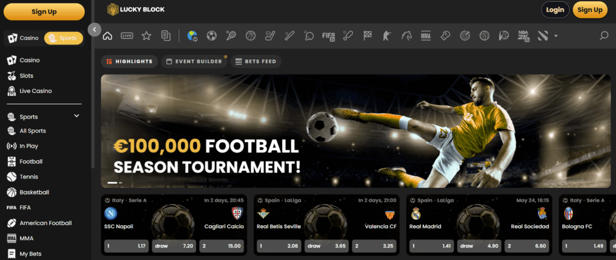Bet on Cagliari Calcio win at 15.00
Image resolution: width=616 pixels, height=260 pixels.
[221, 246]
